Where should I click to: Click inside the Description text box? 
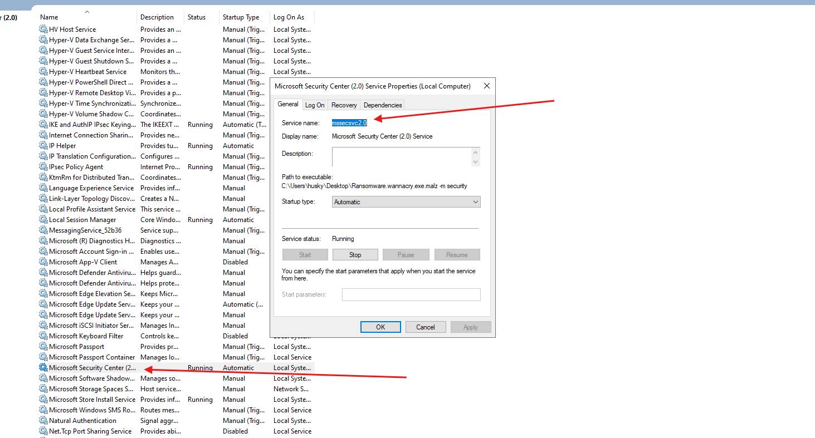click(x=402, y=157)
